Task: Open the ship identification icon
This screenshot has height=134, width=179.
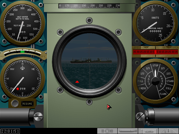Action: (x=148, y=131)
